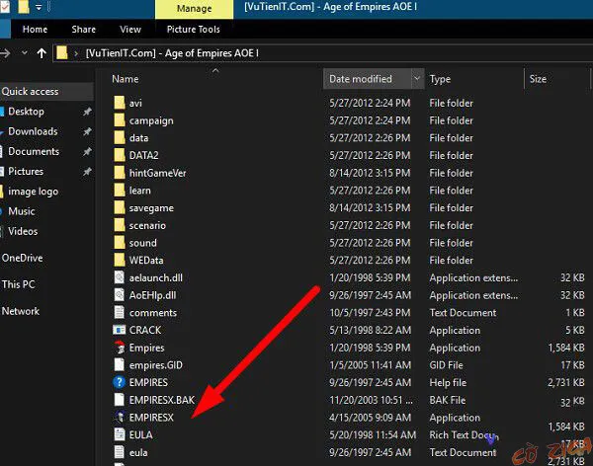The width and height of the screenshot is (593, 466).
Task: Click the comments text document icon
Action: coord(119,312)
